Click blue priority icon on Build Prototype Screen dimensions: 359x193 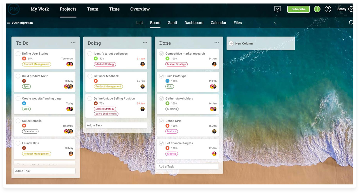[x=167, y=81]
